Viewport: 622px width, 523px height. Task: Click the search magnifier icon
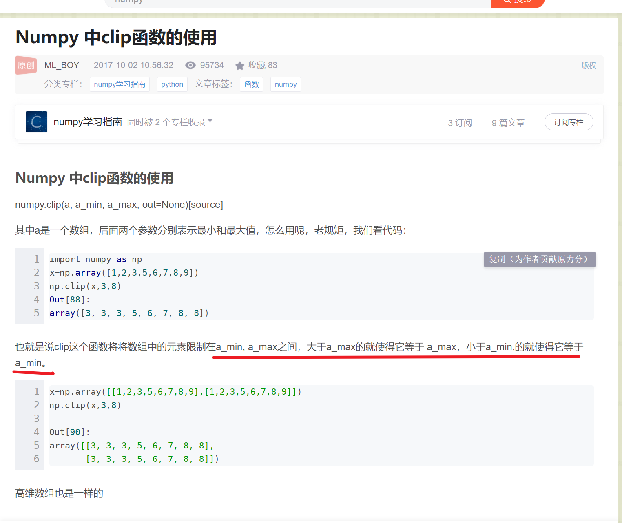507,1
